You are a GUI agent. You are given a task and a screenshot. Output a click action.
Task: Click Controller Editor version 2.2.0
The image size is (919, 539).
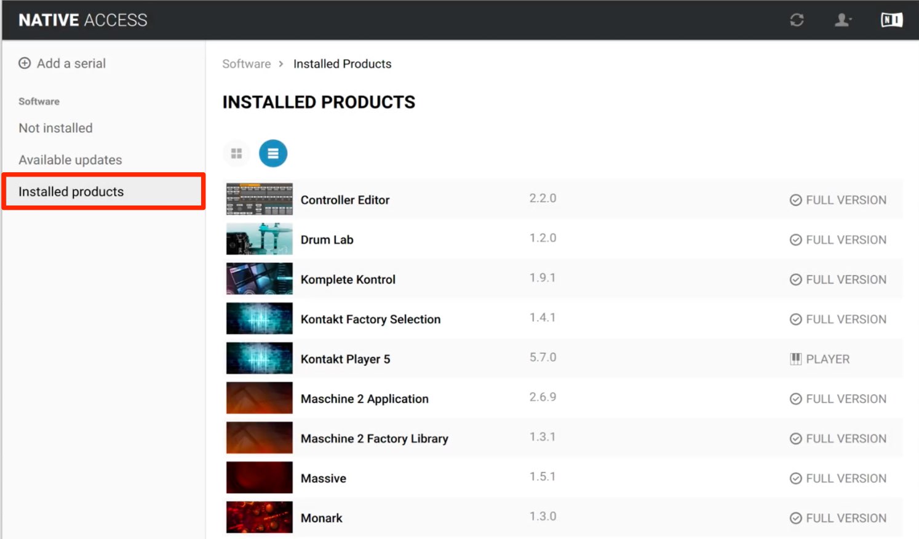(543, 198)
